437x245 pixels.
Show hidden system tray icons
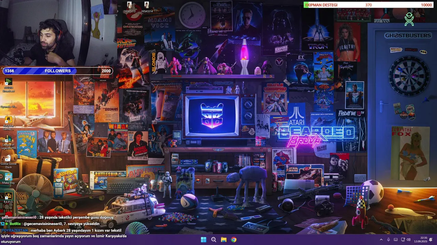(381, 240)
